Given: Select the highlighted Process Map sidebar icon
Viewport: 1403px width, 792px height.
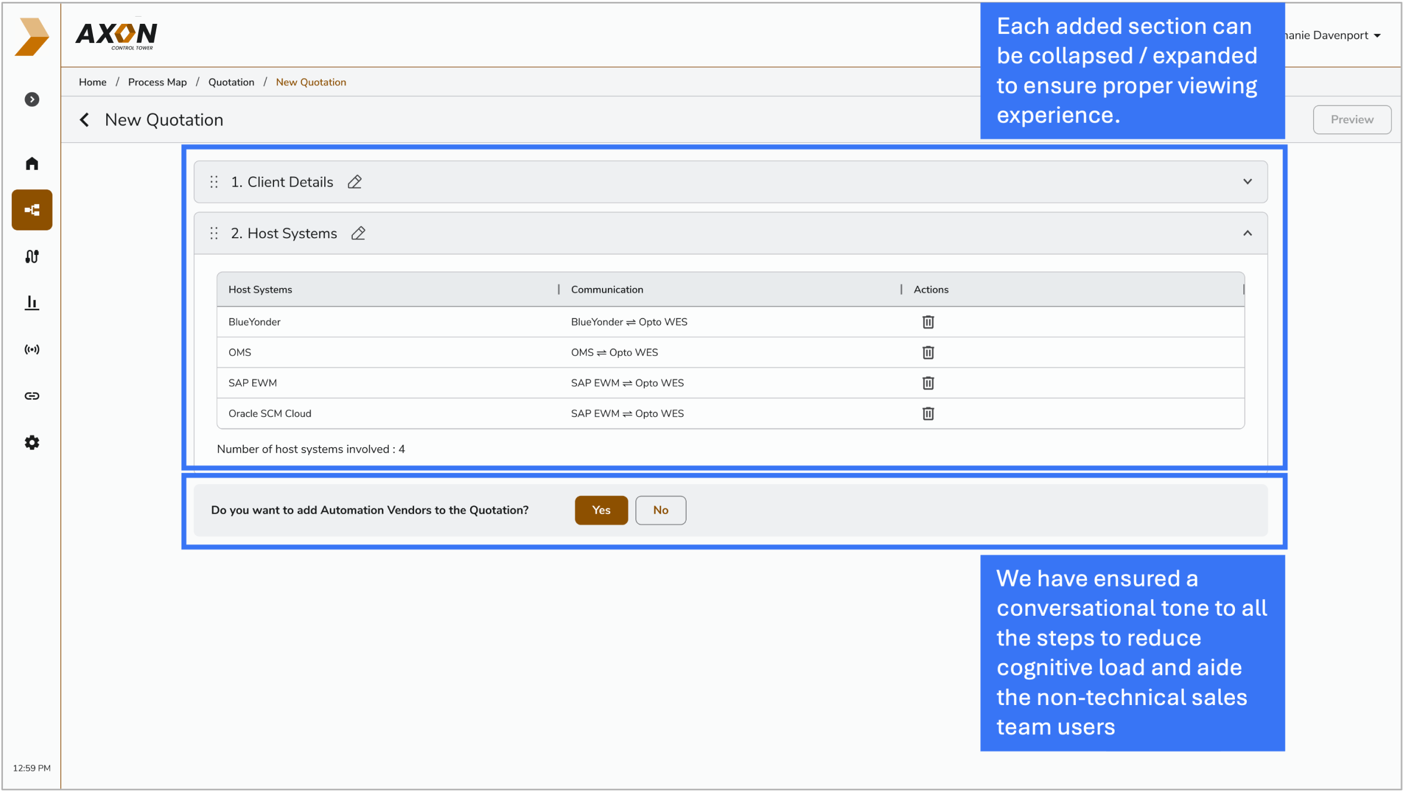Looking at the screenshot, I should coord(32,210).
